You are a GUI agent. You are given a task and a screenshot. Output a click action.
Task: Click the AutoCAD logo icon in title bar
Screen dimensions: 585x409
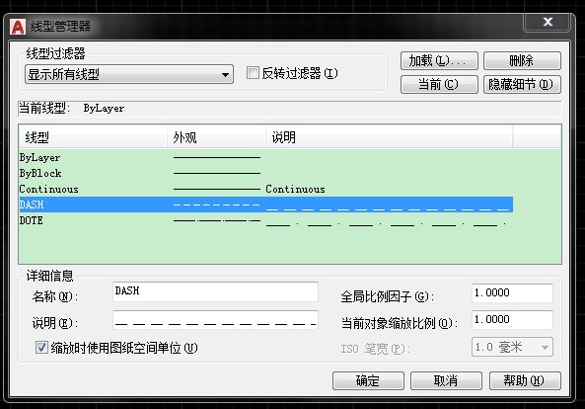coord(18,27)
